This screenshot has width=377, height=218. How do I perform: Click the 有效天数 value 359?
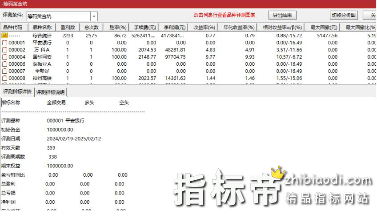coord(51,148)
